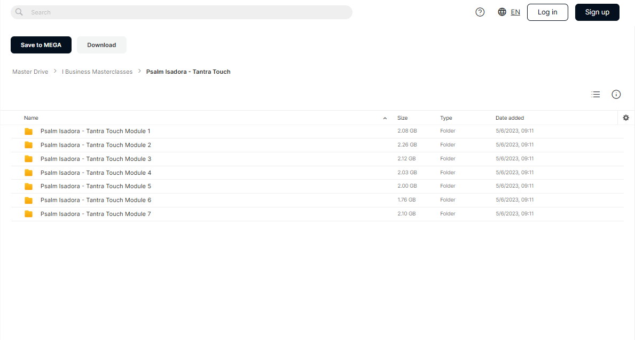Image resolution: width=635 pixels, height=340 pixels.
Task: Toggle Name column sort arrow
Action: tap(385, 118)
